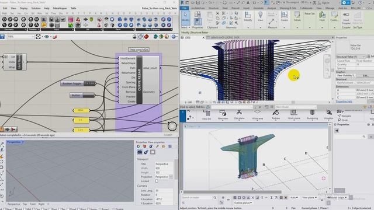The image size is (374, 210).
Task: Click Tekla New view icon
Action: (x=223, y=114)
